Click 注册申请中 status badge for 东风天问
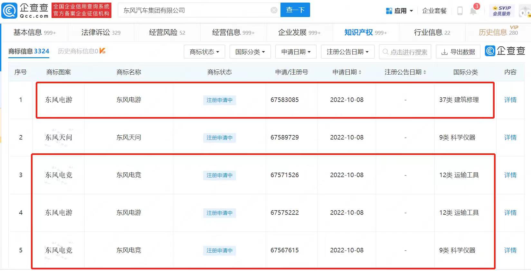This screenshot has height=271, width=531. click(x=220, y=138)
